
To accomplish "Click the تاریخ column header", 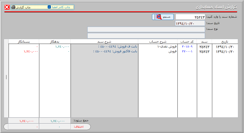I will point(225,42).
